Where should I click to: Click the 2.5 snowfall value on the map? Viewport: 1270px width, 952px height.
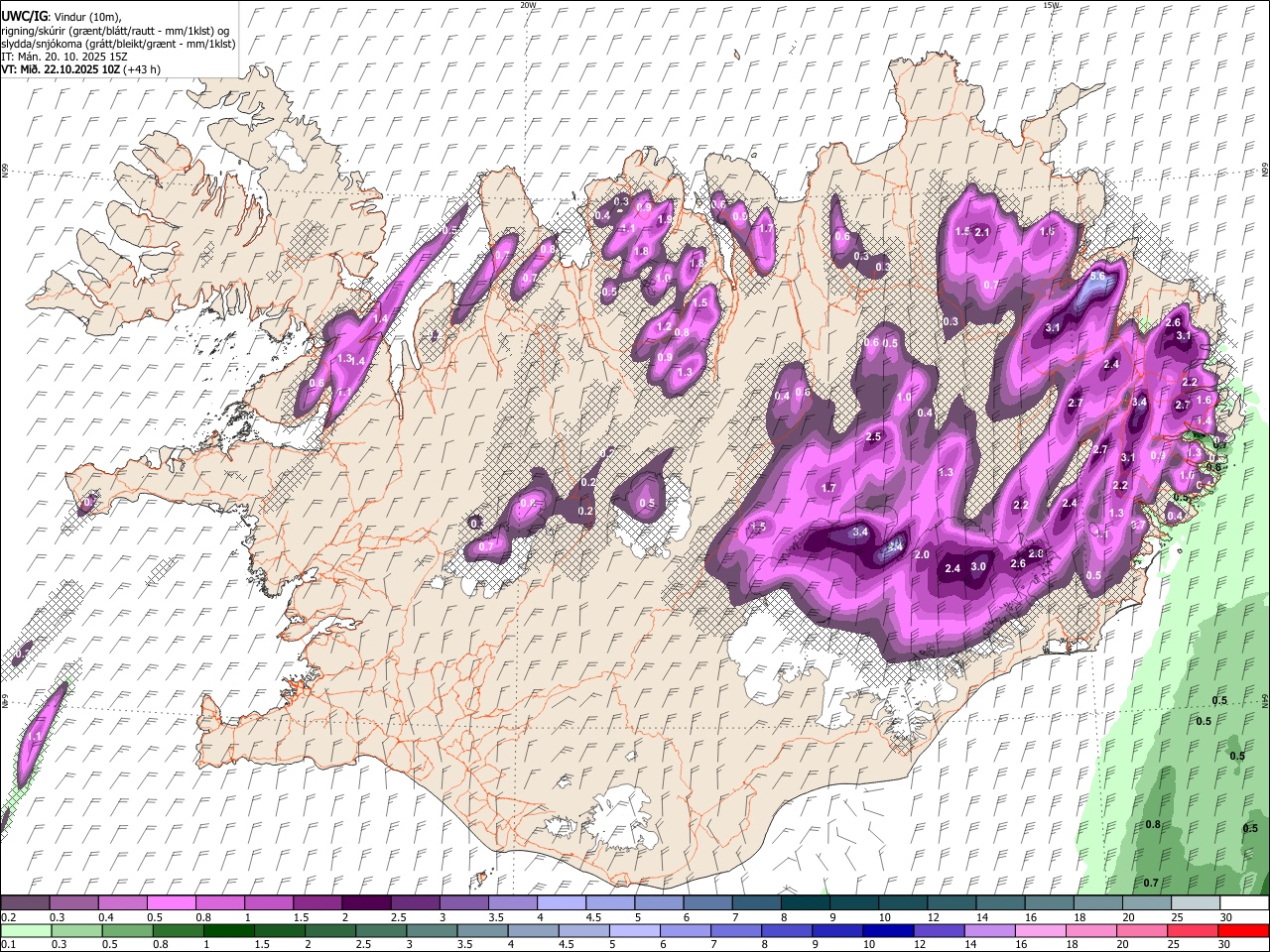pos(873,437)
